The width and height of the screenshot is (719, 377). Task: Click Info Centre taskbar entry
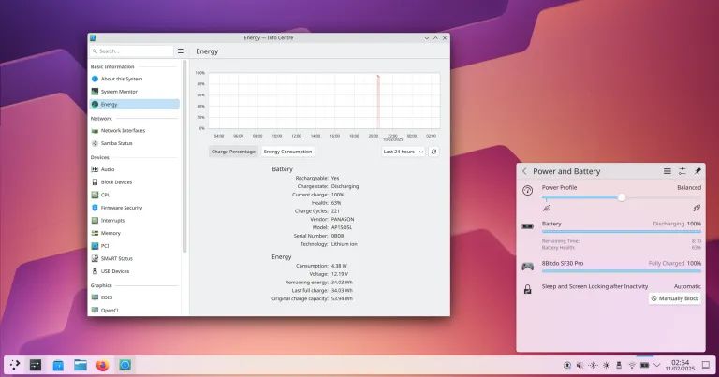point(125,365)
